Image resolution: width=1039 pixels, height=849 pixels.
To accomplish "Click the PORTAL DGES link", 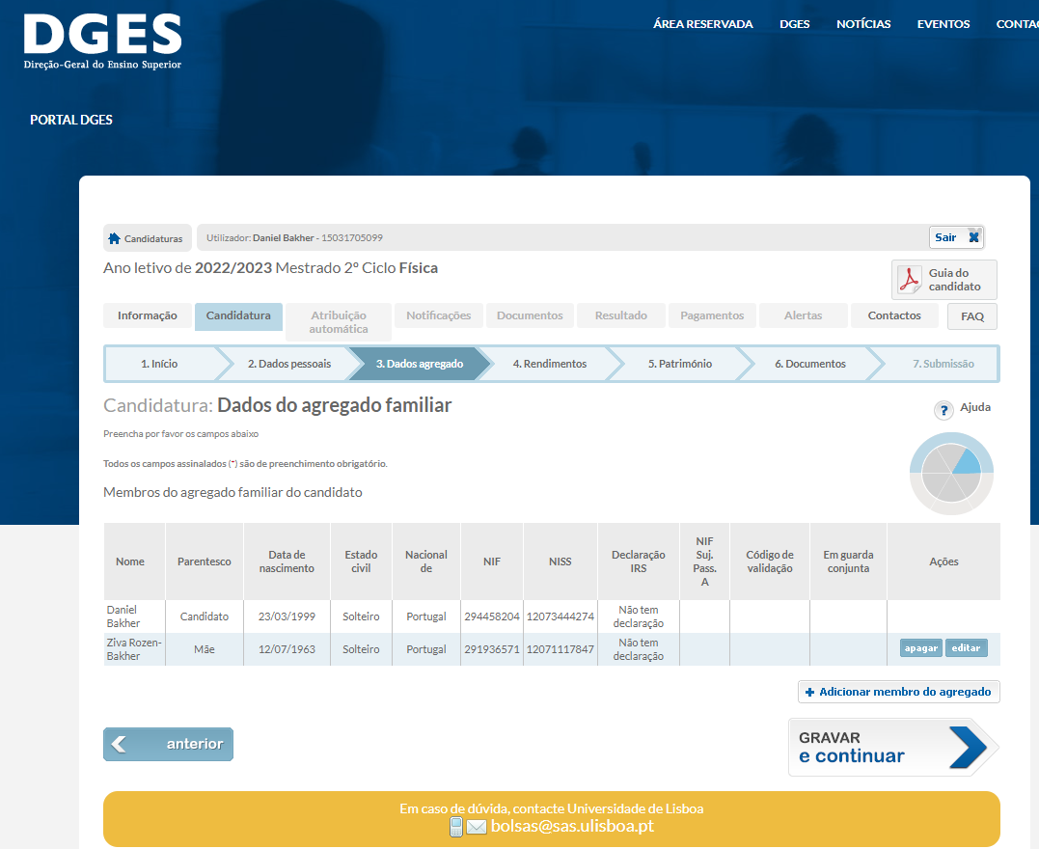I will (70, 120).
